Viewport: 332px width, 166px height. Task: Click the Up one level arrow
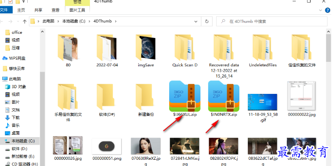pos(25,21)
